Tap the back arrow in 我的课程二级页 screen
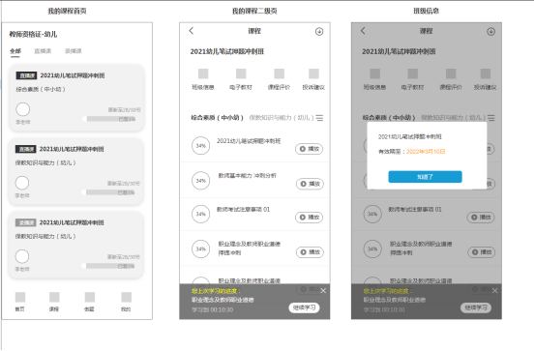The image size is (535, 351). pos(192,31)
